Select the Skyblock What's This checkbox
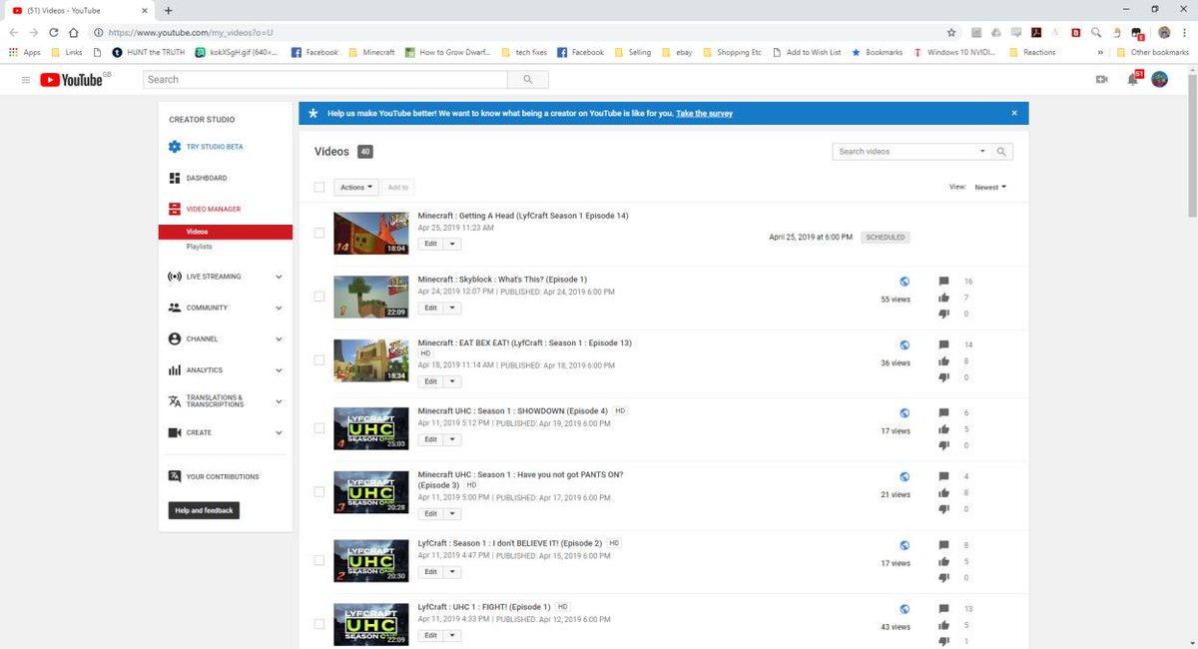 (x=319, y=297)
